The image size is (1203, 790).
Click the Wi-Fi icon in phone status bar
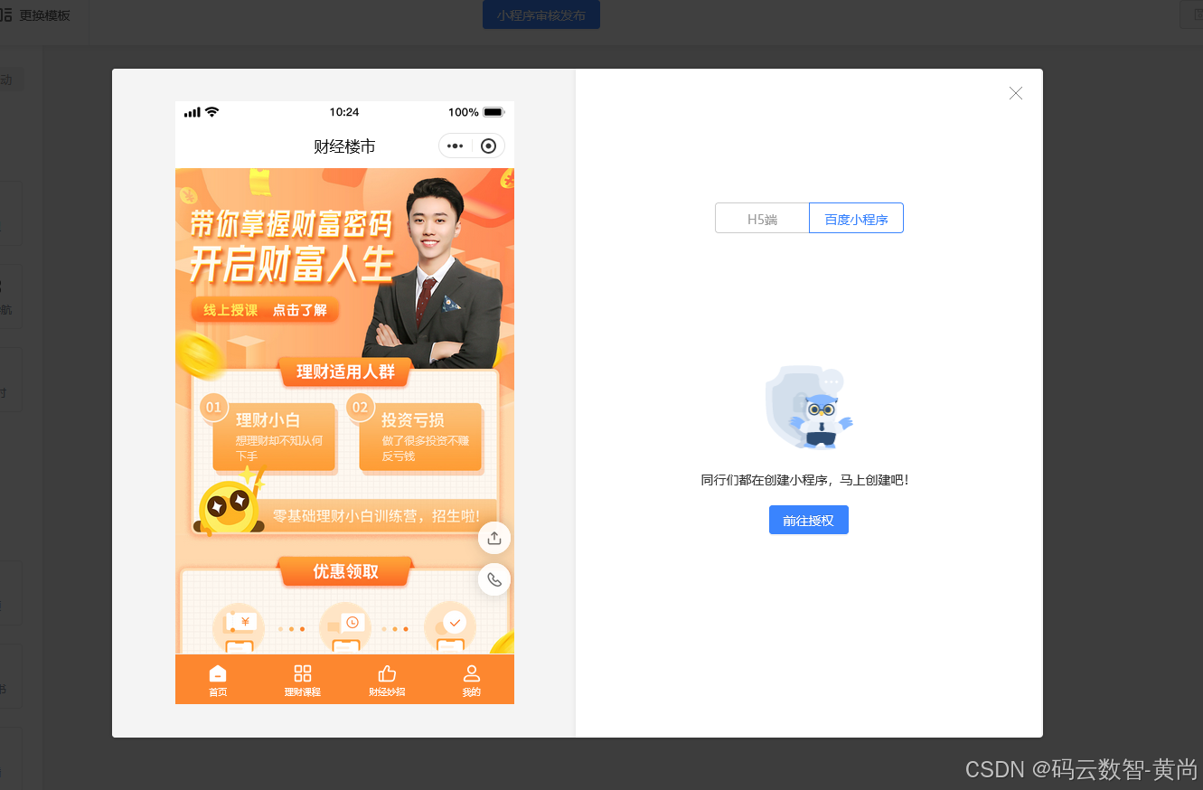coord(212,112)
